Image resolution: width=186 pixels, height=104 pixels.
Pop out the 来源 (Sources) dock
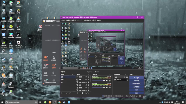pyautogui.click(x=88, y=75)
